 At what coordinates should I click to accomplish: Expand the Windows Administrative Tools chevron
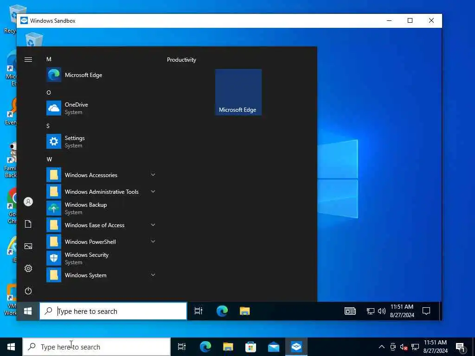pyautogui.click(x=153, y=191)
